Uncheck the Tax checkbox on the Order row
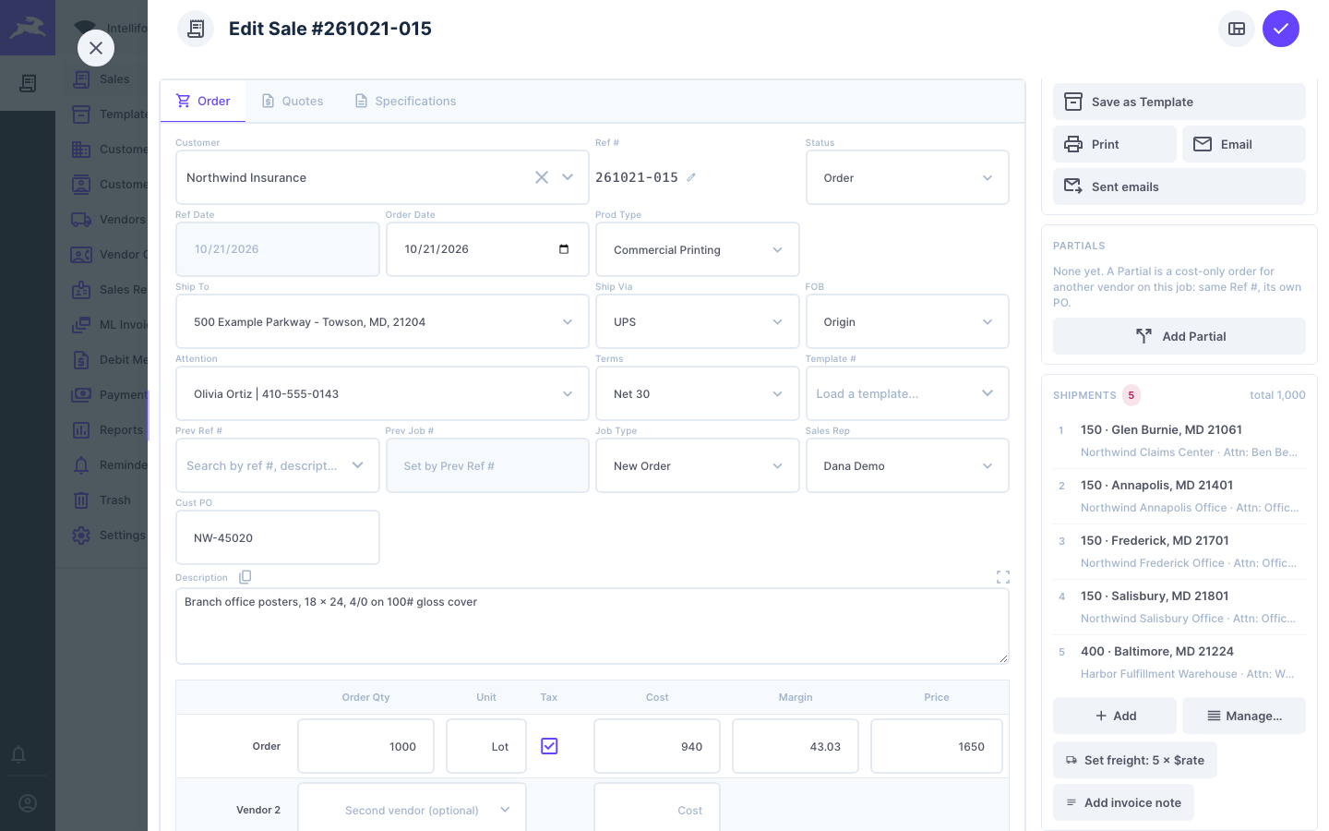 tap(549, 746)
